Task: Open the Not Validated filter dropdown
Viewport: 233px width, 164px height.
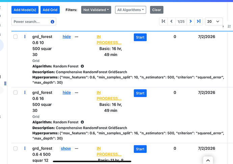Action: [x=96, y=10]
